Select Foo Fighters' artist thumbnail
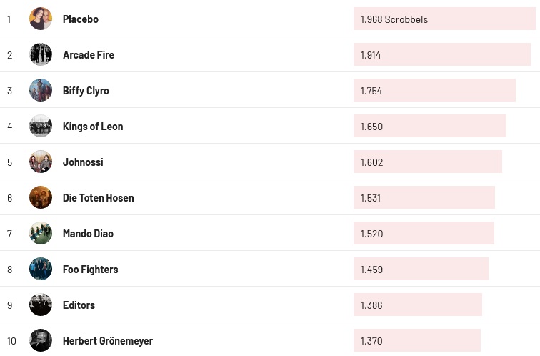Viewport: 540px width, 356px height. (41, 269)
